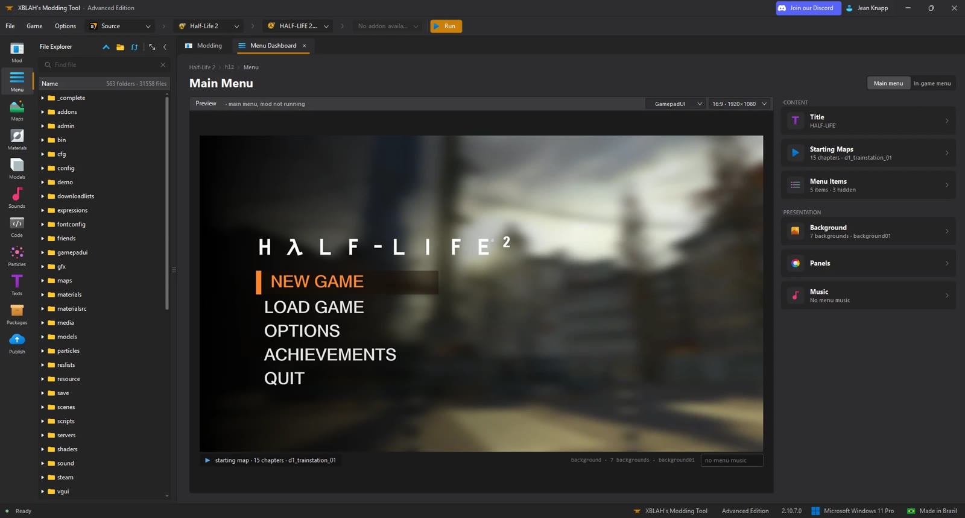The image size is (965, 518).
Task: Open the Texts section icon
Action: point(17,286)
